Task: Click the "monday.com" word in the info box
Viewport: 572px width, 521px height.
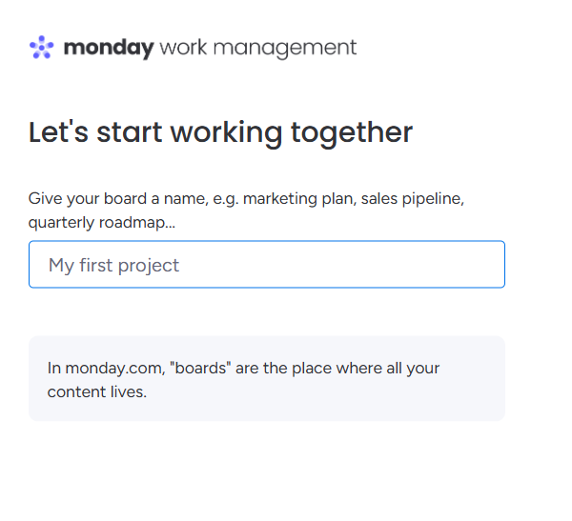Action: pyautogui.click(x=115, y=369)
